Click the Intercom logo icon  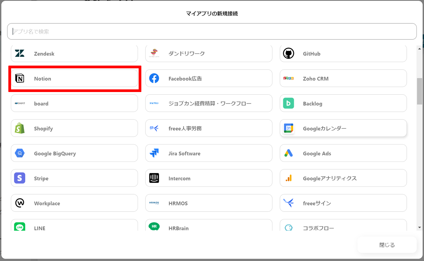154,178
